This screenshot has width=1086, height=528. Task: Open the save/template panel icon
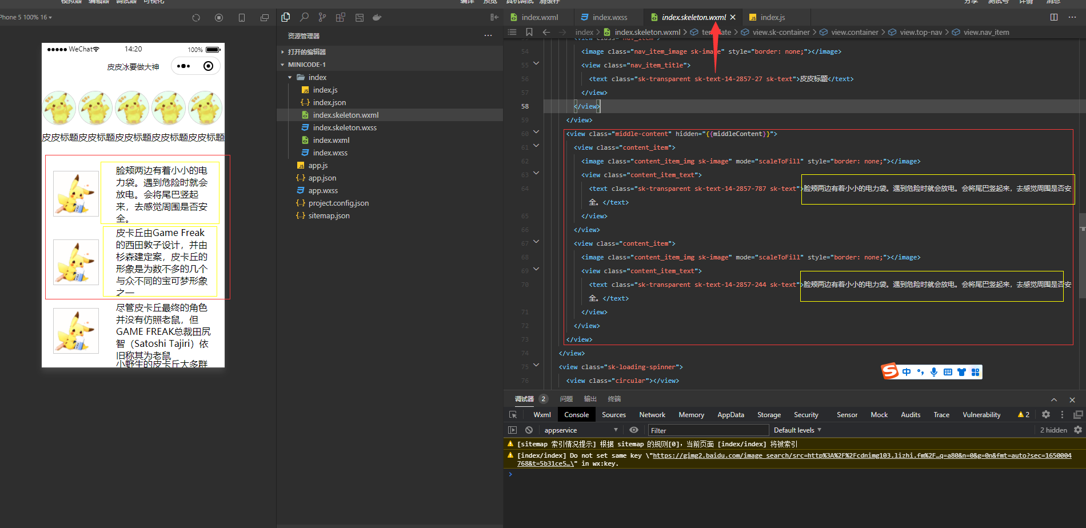pos(359,17)
